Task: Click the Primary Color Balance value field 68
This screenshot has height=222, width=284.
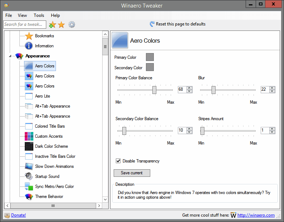Action: 183,90
